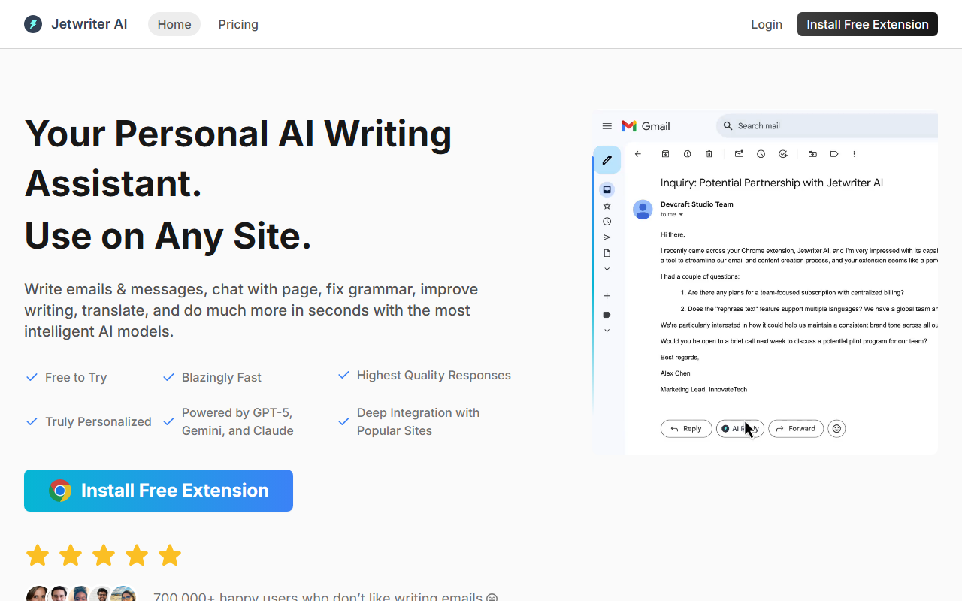Focus the Search mail field
Screen dimensions: 962x601
pos(827,126)
